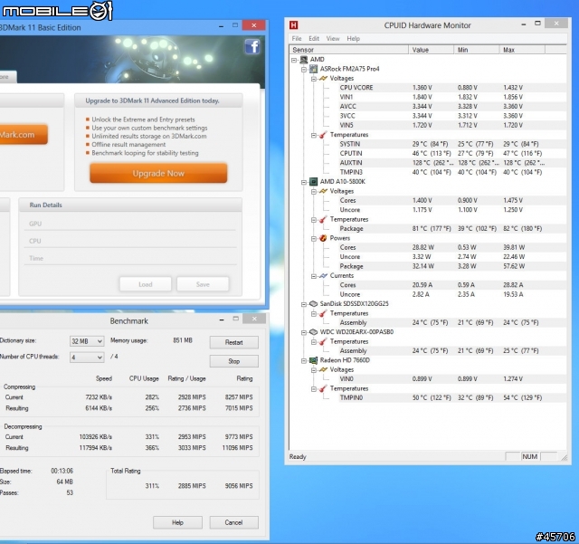This screenshot has height=544, width=579.
Task: Click the HWMonitor red H app icon
Action: tap(293, 25)
